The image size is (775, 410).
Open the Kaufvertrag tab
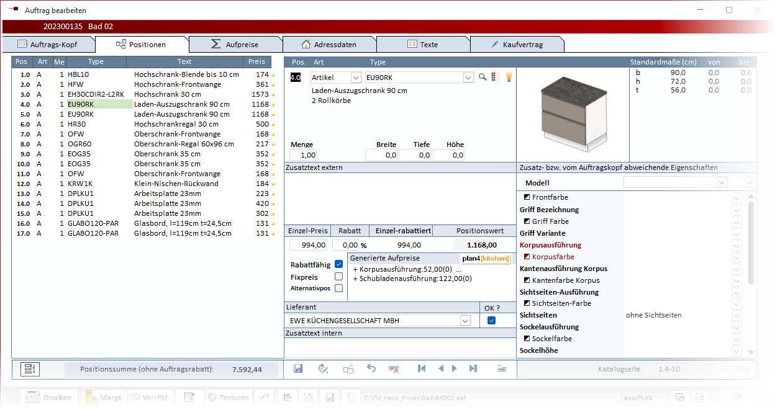pyautogui.click(x=516, y=45)
